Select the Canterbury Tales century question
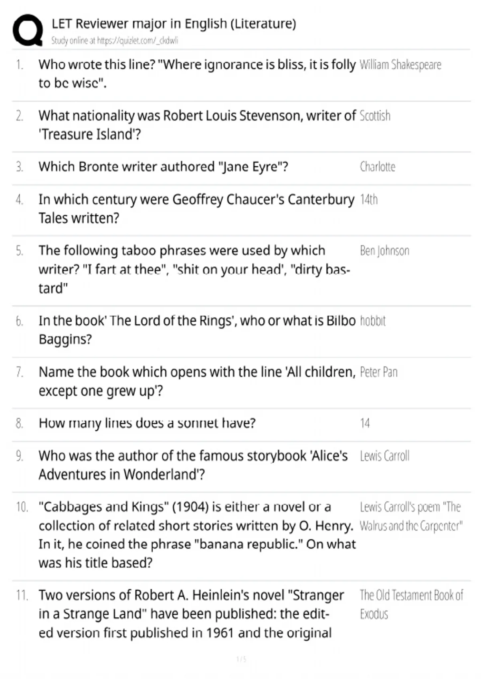This screenshot has height=681, width=481. (196, 209)
